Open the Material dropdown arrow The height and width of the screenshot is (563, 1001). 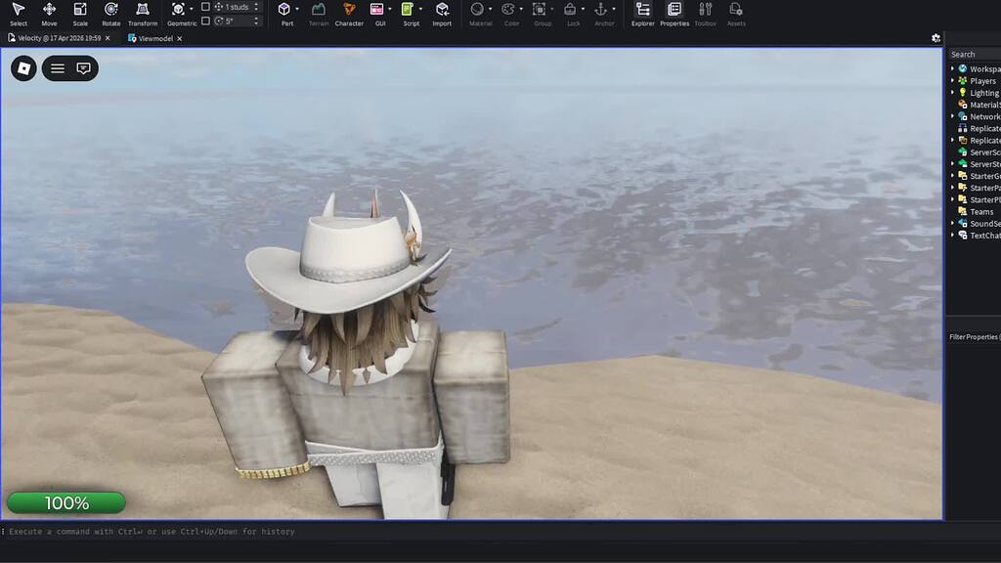[x=491, y=9]
